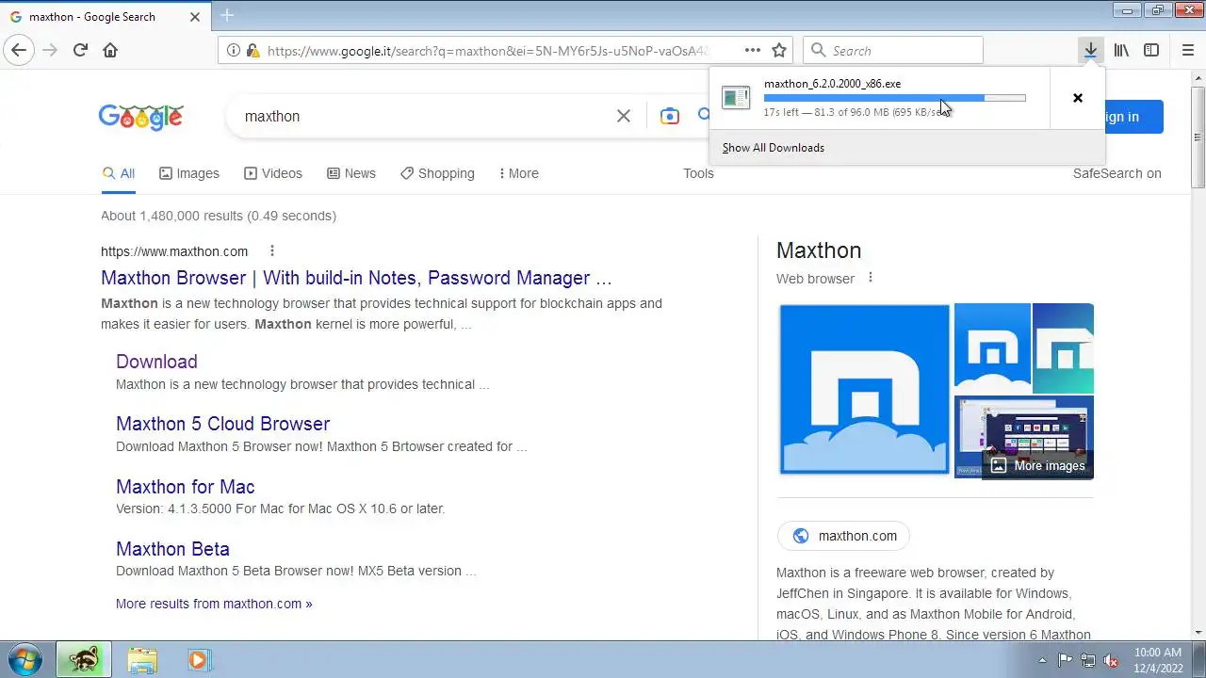Switch to Videos results tab
This screenshot has height=678, width=1206.
[273, 173]
